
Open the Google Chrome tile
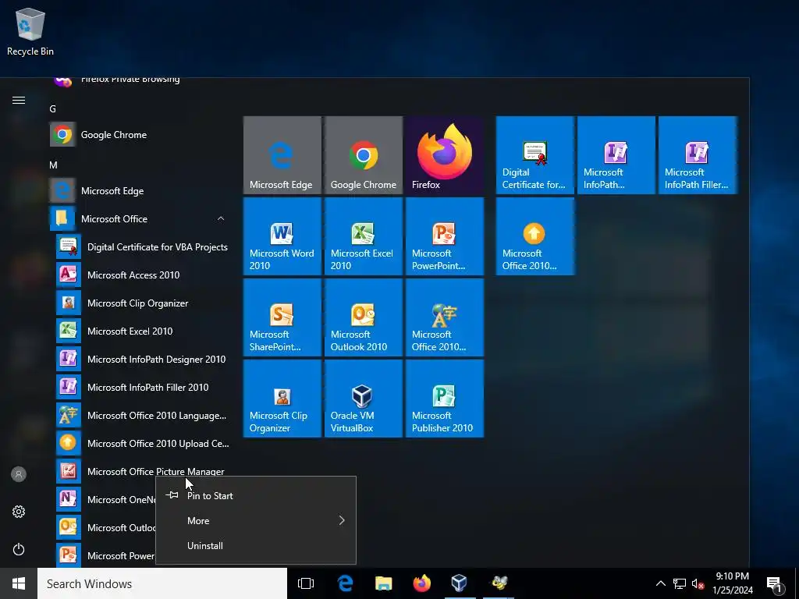(x=364, y=155)
